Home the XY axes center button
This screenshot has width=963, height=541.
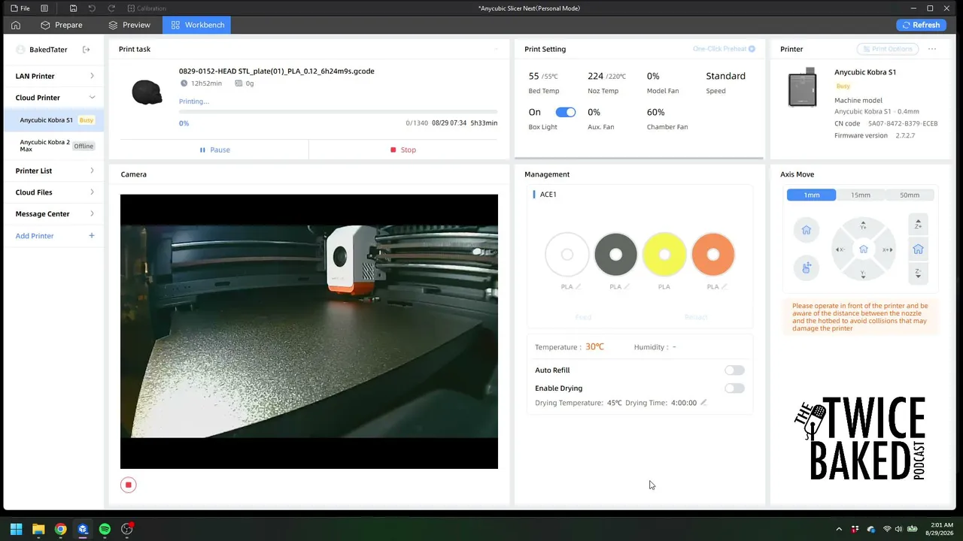tap(864, 249)
